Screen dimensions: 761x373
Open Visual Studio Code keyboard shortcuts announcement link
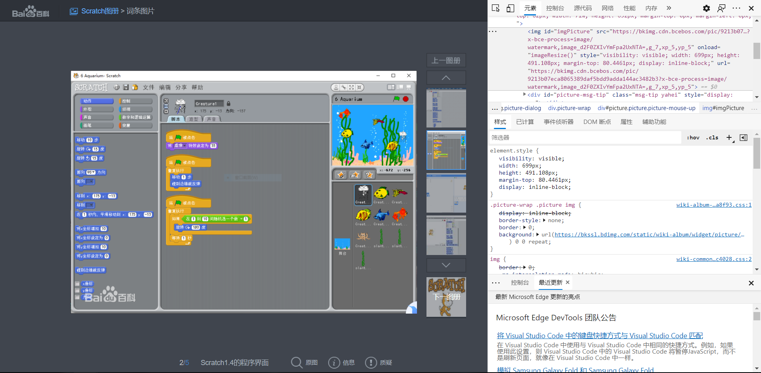[x=600, y=336]
